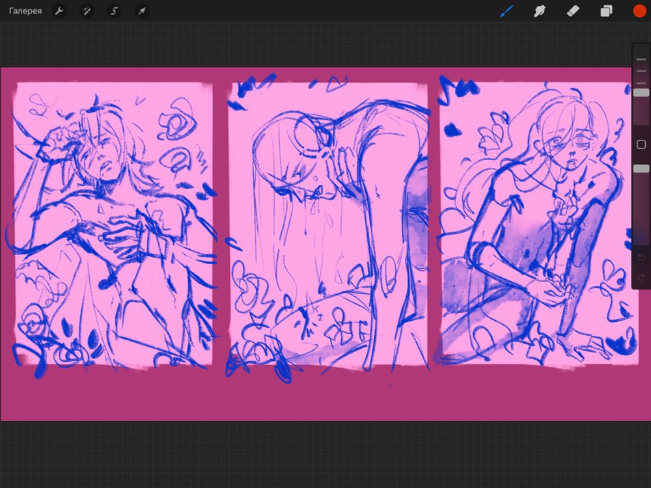Tap the left sketch panel on canvas

tap(113, 224)
